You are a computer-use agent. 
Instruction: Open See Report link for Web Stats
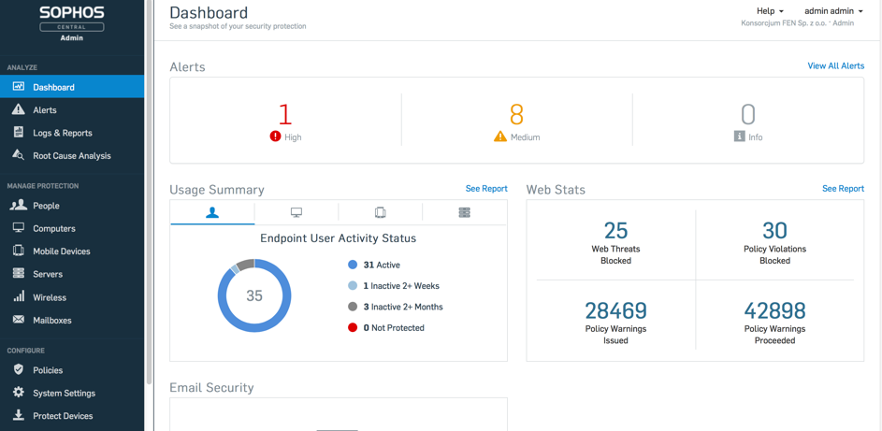pyautogui.click(x=843, y=189)
